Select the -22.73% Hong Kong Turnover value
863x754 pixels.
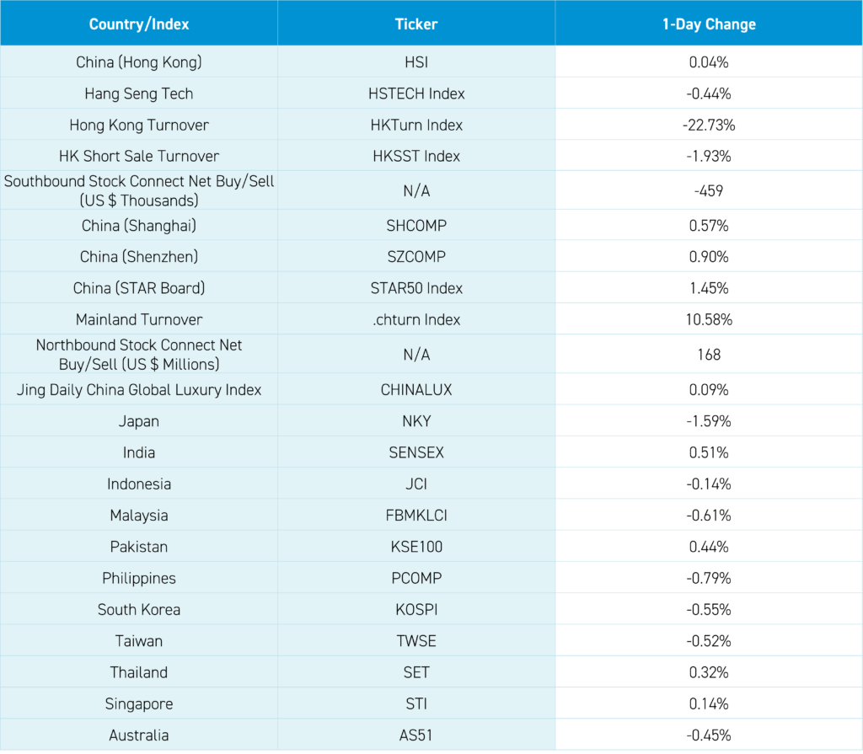tap(709, 125)
